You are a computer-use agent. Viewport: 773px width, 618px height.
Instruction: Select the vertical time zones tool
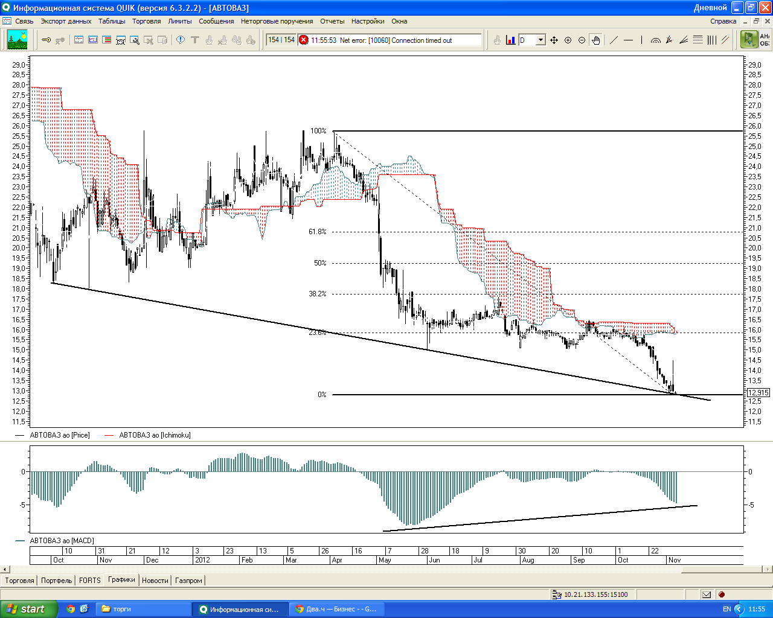[x=711, y=40]
